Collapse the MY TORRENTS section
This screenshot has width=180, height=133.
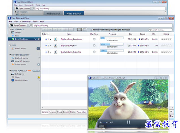pos(10,29)
